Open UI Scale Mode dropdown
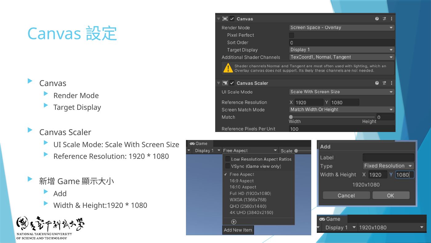 click(x=342, y=92)
